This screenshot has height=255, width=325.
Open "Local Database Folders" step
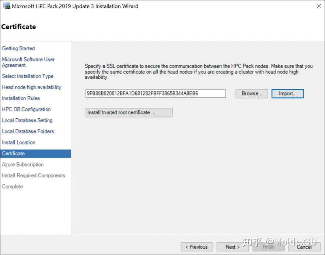pos(28,131)
